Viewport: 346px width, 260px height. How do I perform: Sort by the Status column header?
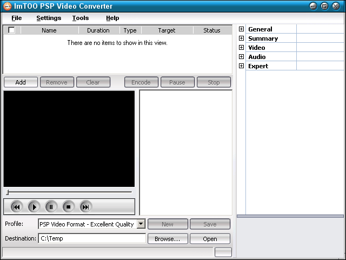(212, 30)
